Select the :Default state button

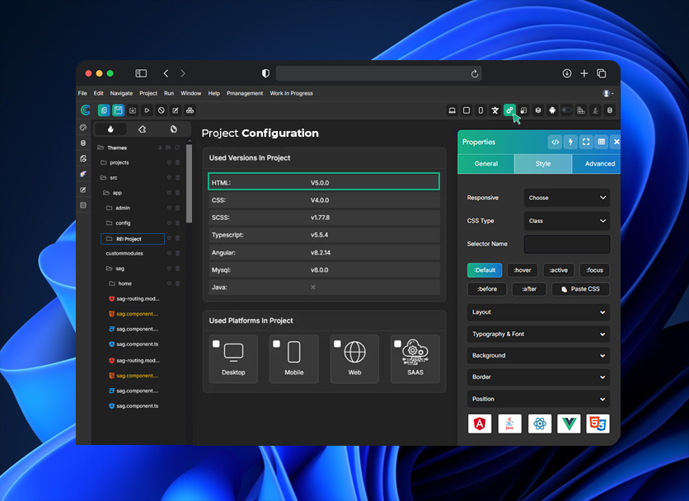point(485,270)
